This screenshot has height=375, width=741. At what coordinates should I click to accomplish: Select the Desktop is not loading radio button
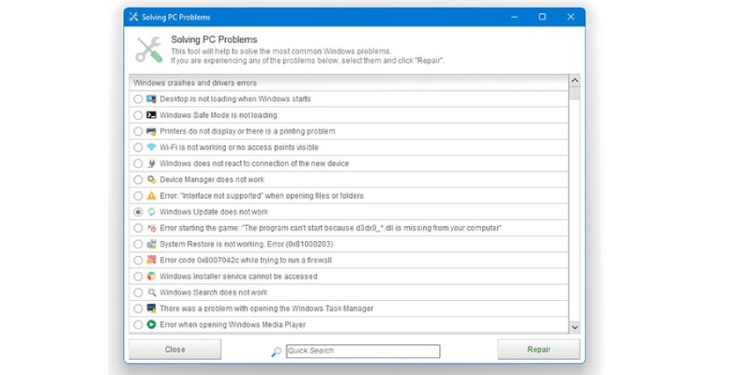138,99
